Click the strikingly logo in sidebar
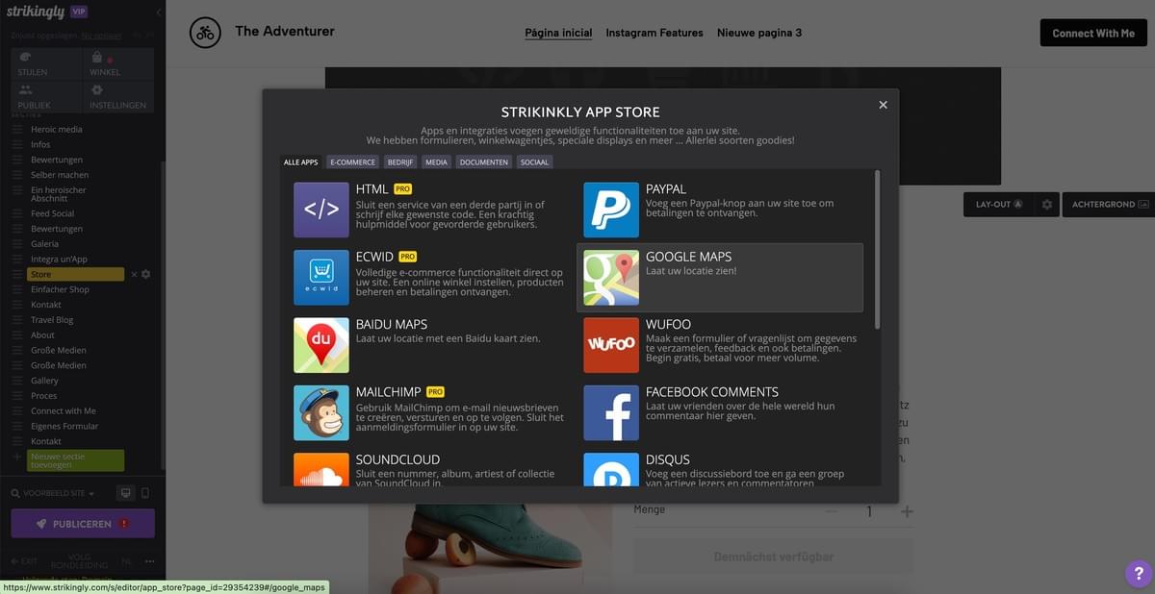Image resolution: width=1155 pixels, height=594 pixels. [36, 12]
